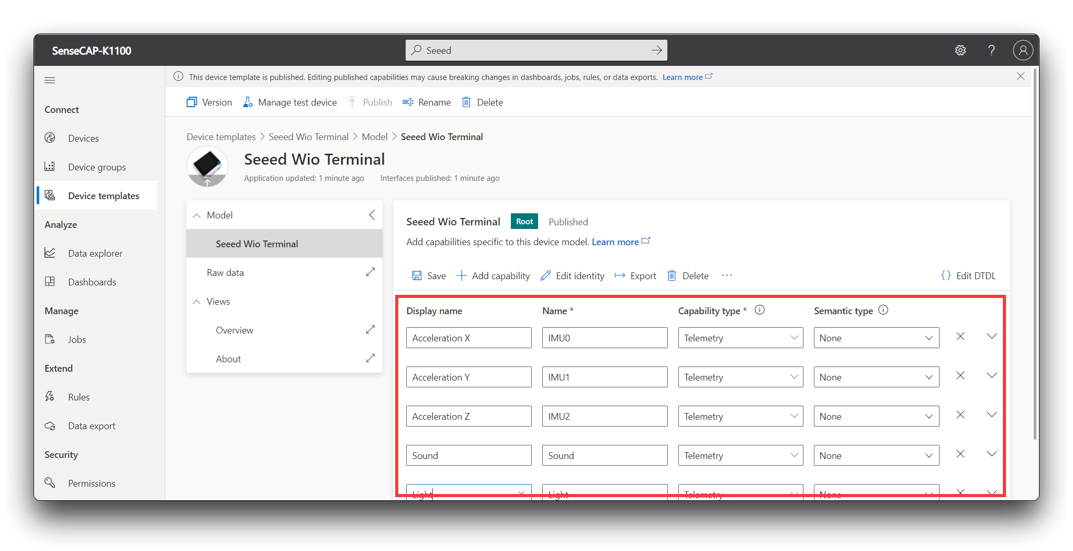Click Learn more link in warning banner
Viewport: 1073px width, 551px height.
click(x=687, y=77)
